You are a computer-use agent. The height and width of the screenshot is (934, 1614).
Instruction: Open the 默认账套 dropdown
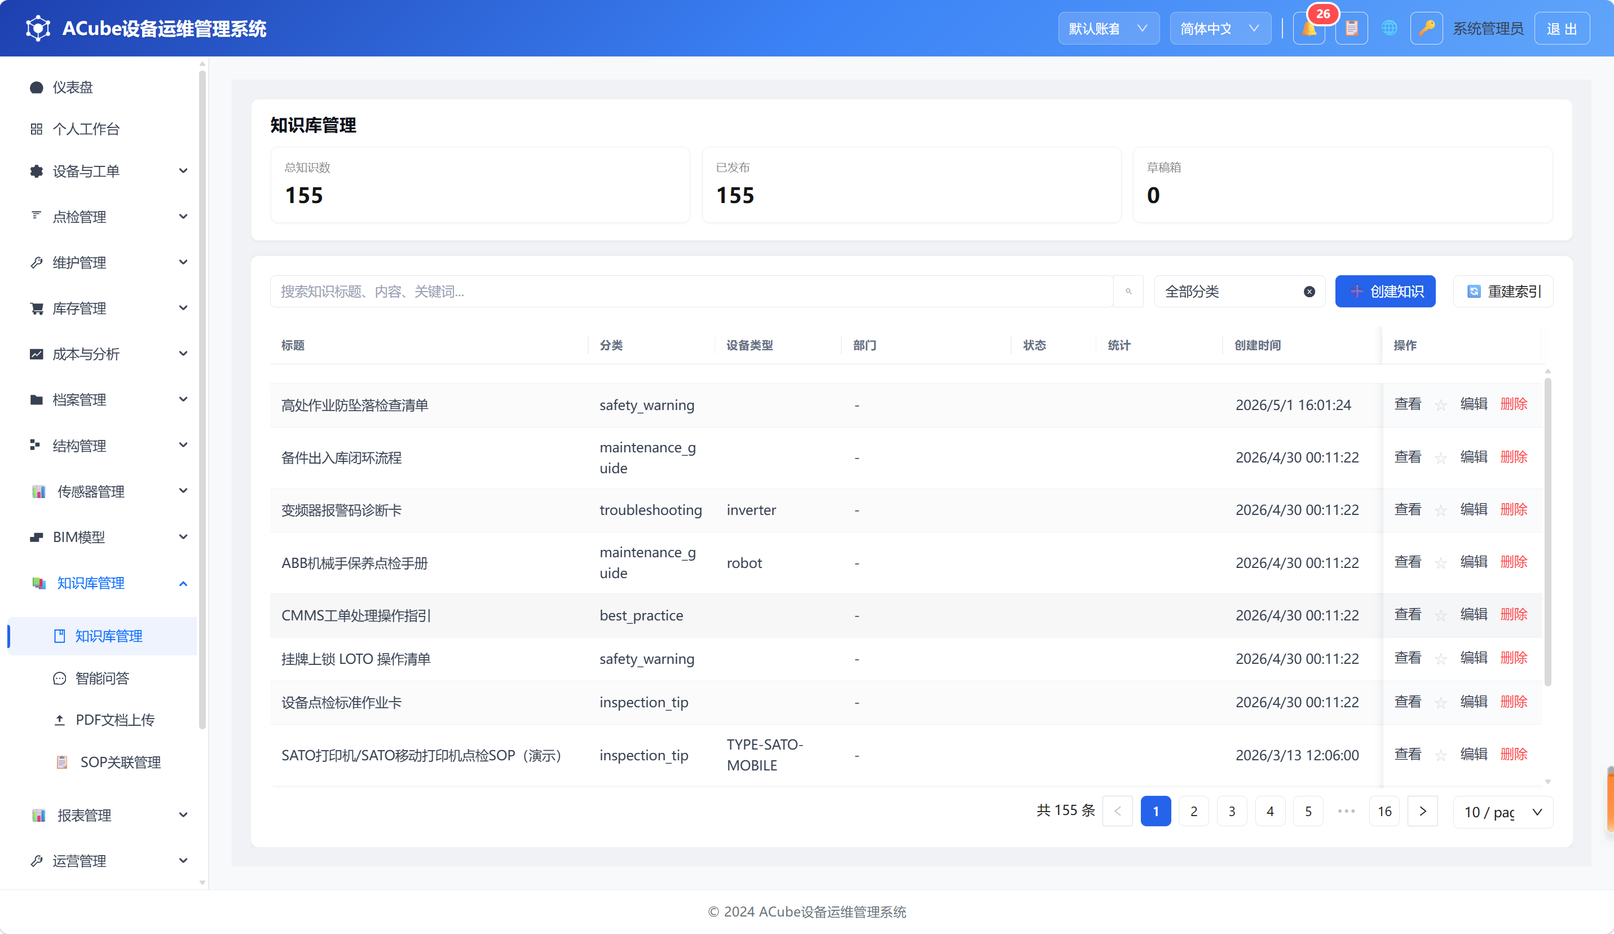1109,29
